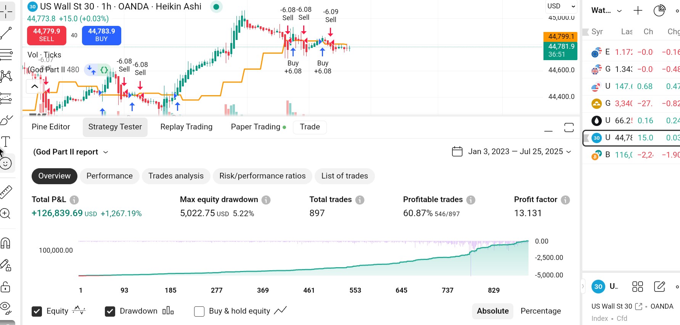Screen dimensions: 680x325
Task: Select the trend line drawing tool
Action: pyautogui.click(x=6, y=32)
